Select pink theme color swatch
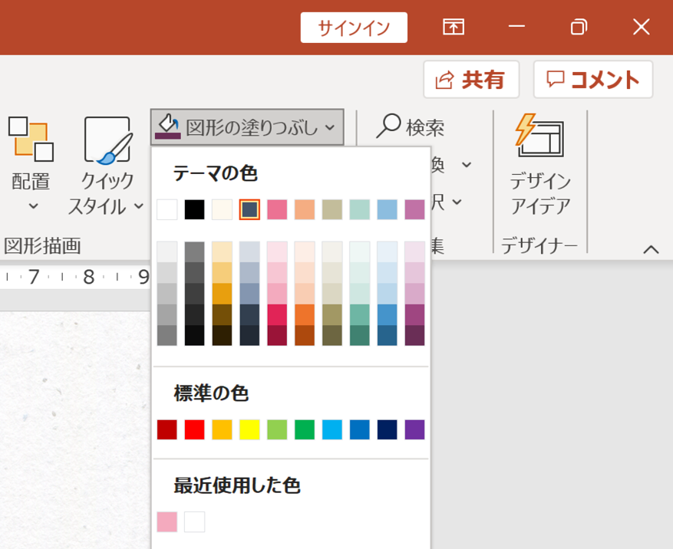Image resolution: width=673 pixels, height=549 pixels. pyautogui.click(x=277, y=210)
